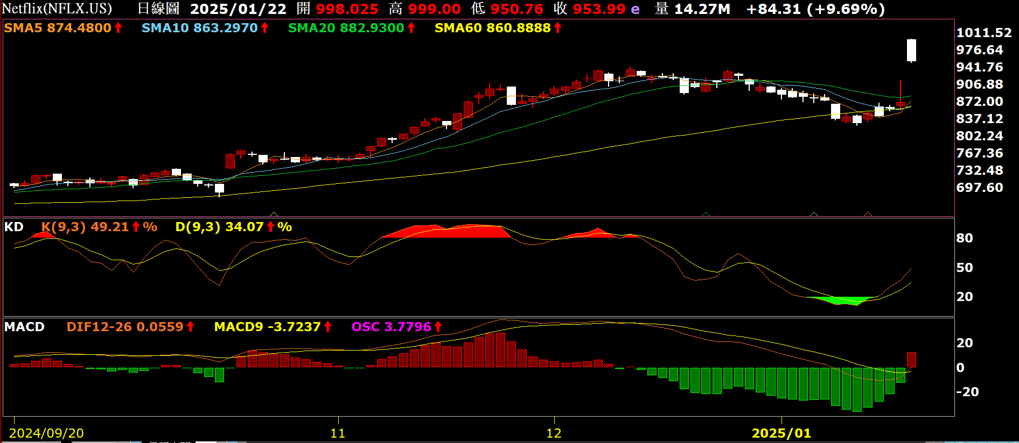The height and width of the screenshot is (443, 1019).
Task: Click the orange SMA5 triangle marker
Action: (867, 214)
